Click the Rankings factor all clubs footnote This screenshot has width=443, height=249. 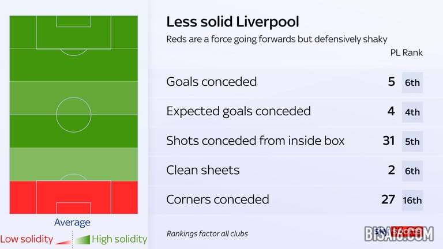207,234
